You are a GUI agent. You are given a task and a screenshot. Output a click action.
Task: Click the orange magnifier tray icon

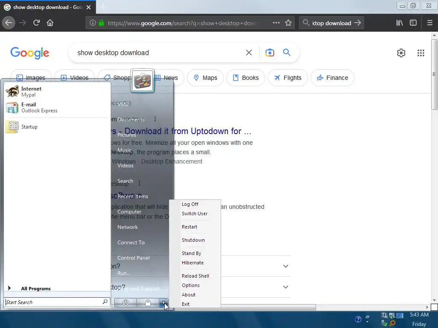(x=392, y=323)
